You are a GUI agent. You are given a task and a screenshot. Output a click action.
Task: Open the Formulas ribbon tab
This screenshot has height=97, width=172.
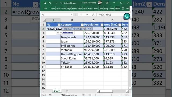tap(74, 9)
